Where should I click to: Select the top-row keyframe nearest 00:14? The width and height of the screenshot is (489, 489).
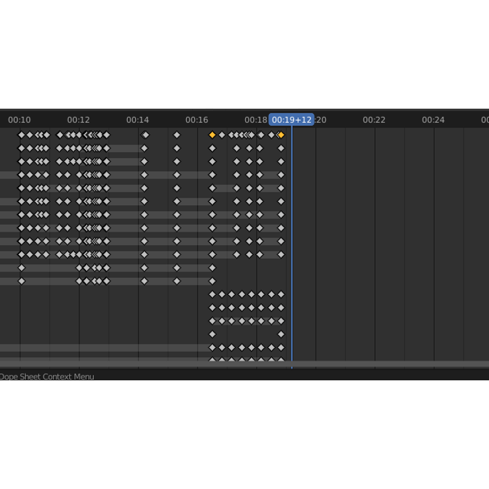point(145,135)
